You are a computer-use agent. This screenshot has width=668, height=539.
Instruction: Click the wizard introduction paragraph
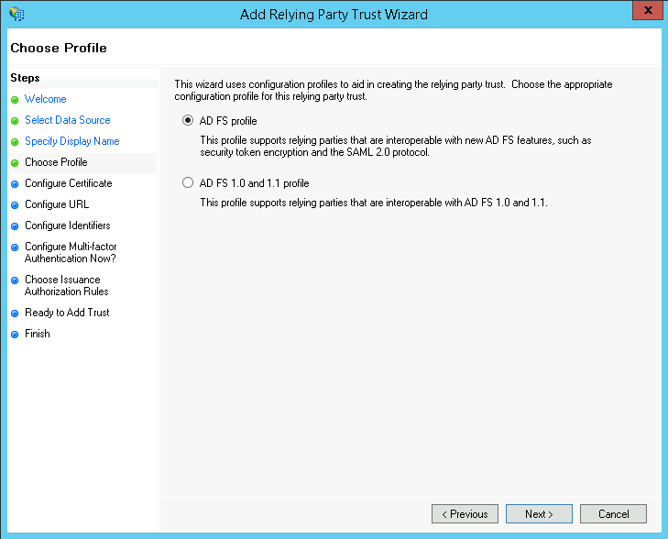tap(393, 91)
